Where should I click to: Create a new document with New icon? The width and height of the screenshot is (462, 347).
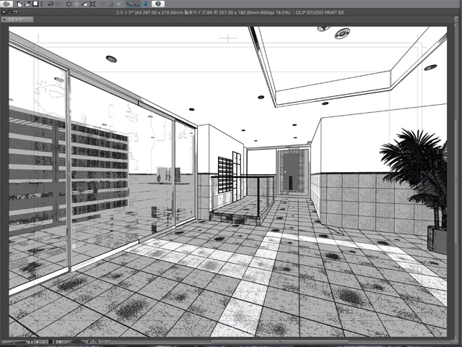pyautogui.click(x=19, y=4)
